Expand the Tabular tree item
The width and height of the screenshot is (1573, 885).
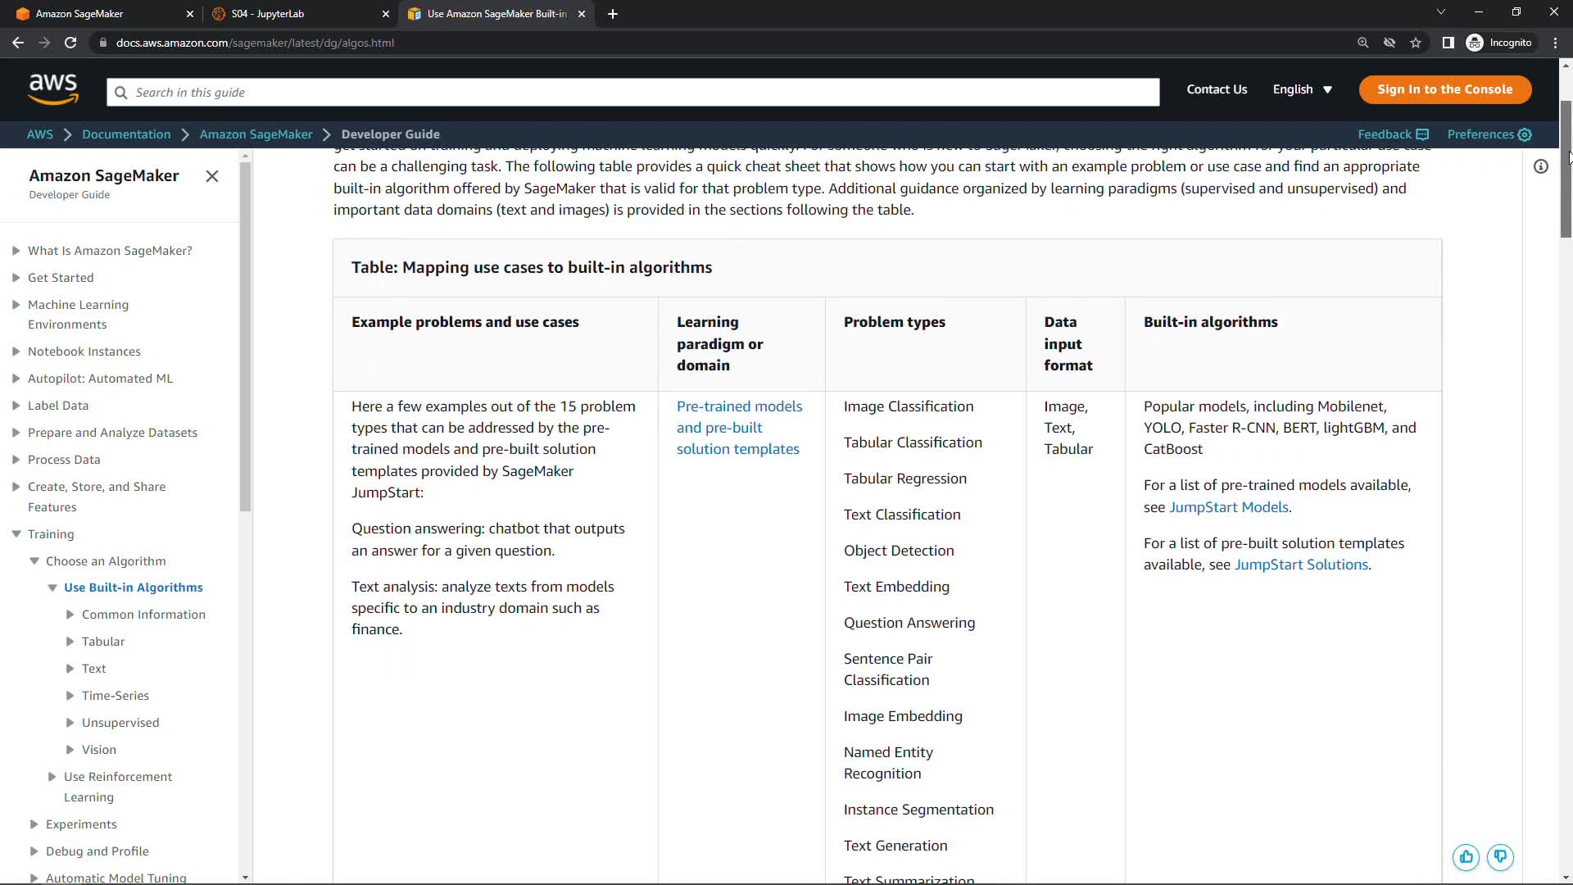70,642
